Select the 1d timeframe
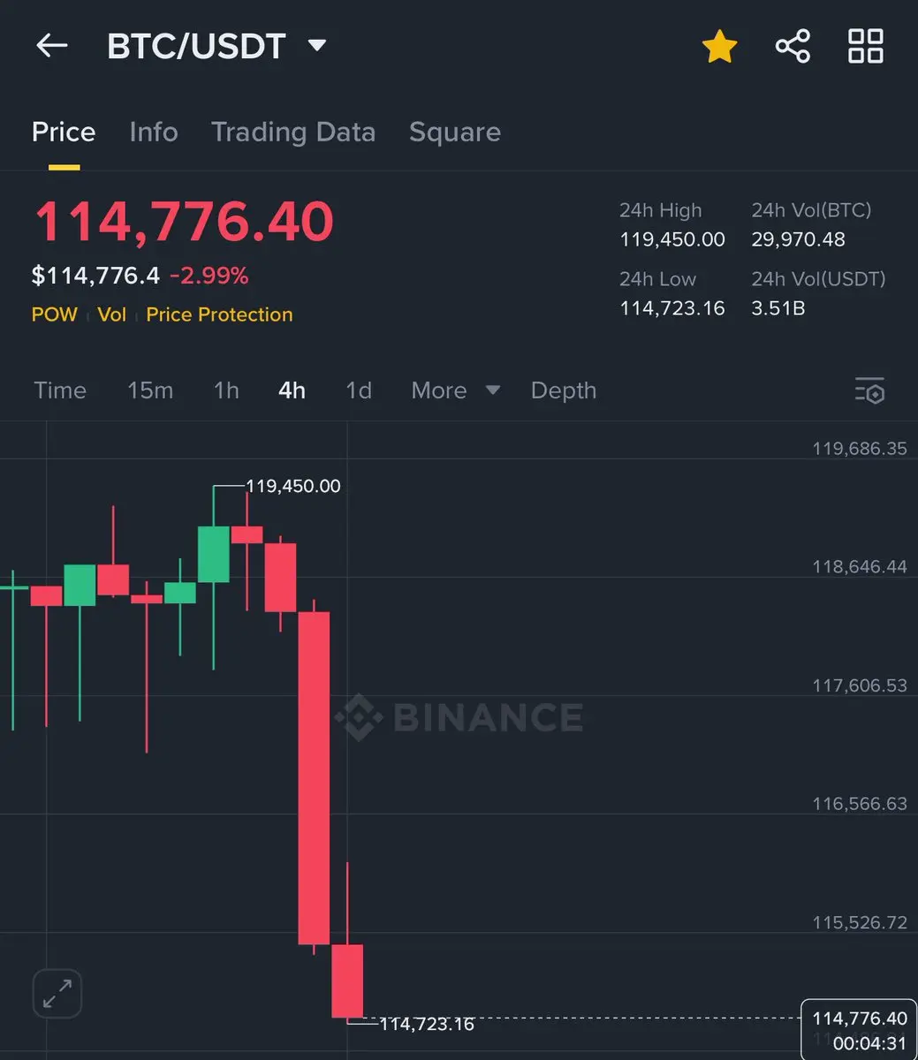This screenshot has height=1060, width=918. point(359,390)
